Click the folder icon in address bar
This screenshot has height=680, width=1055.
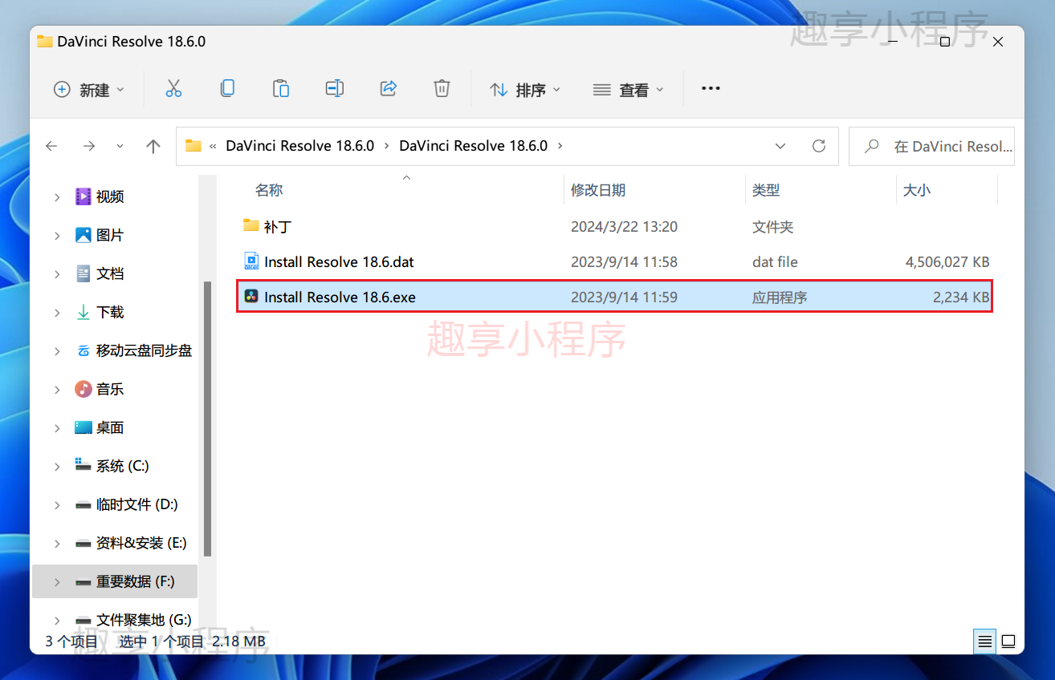[193, 146]
